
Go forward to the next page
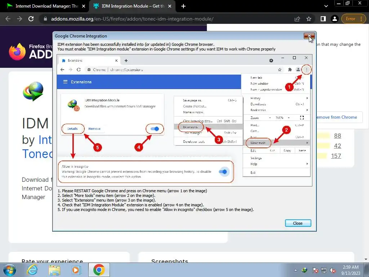point(19,19)
